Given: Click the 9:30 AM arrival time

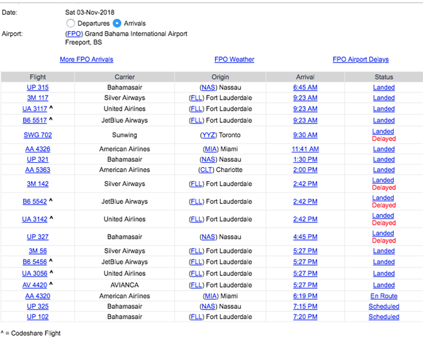Looking at the screenshot, I should coord(305,135).
